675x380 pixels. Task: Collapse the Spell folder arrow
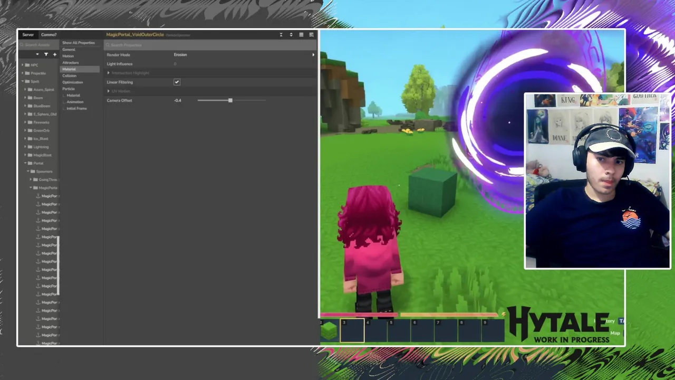coord(23,81)
